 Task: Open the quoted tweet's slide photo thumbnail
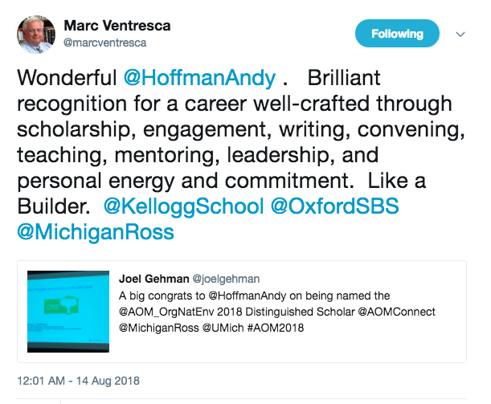[68, 312]
